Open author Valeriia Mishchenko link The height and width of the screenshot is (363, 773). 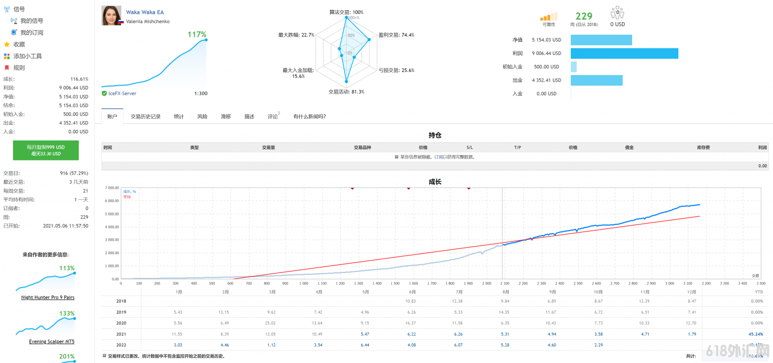pos(148,22)
